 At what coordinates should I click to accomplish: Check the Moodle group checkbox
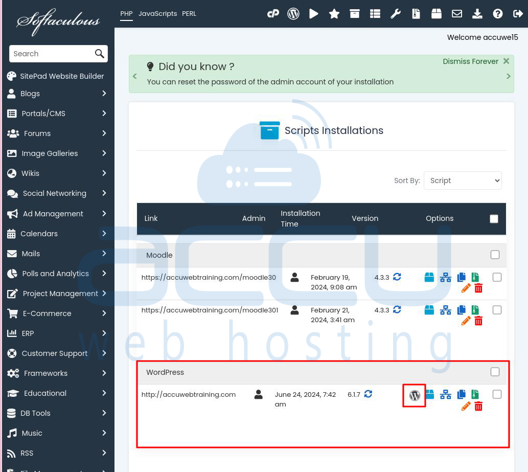(x=495, y=255)
